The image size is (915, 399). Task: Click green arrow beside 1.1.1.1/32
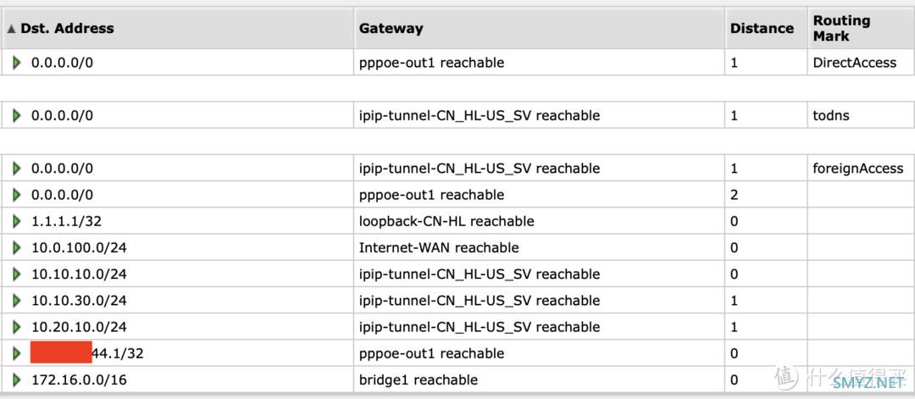[x=17, y=221]
